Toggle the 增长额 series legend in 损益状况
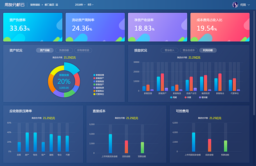The image size is (256, 166). click(x=203, y=97)
